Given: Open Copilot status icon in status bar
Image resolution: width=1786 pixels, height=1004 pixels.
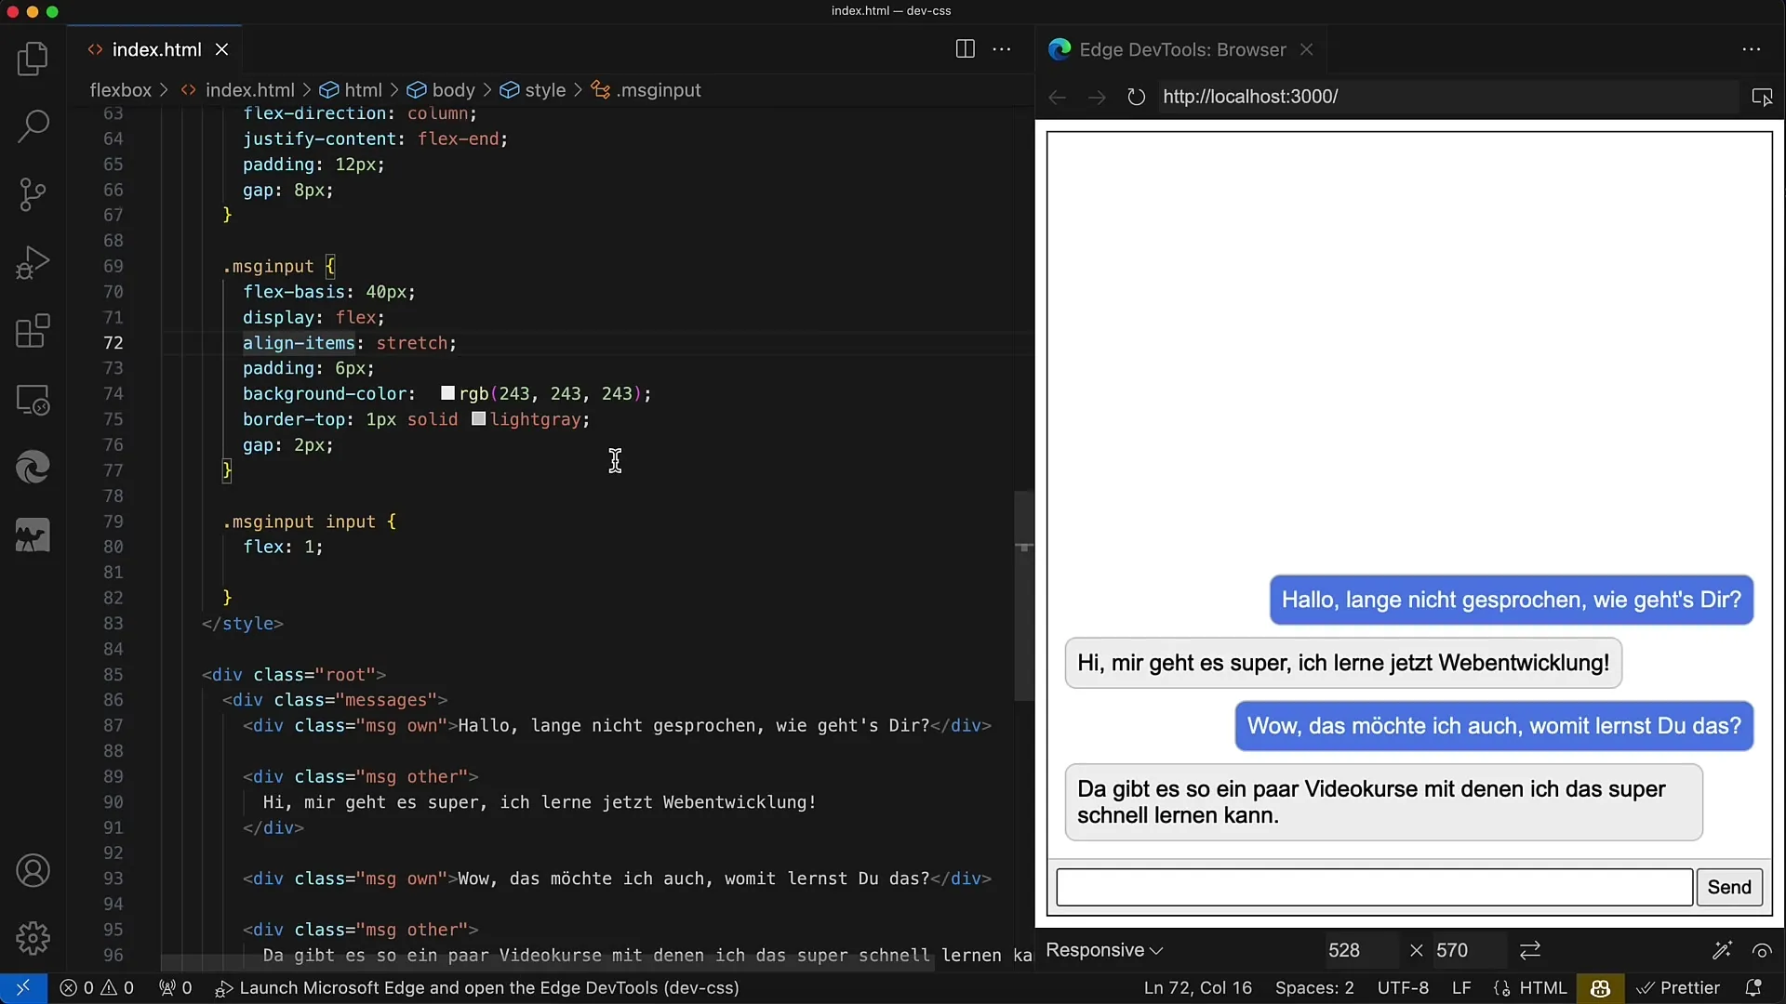Looking at the screenshot, I should pos(1600,988).
